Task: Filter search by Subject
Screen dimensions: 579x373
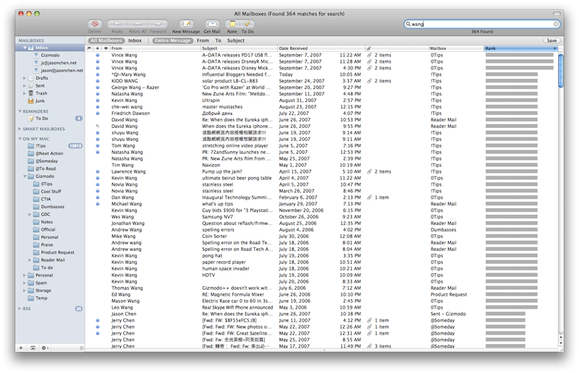Action: pos(236,40)
